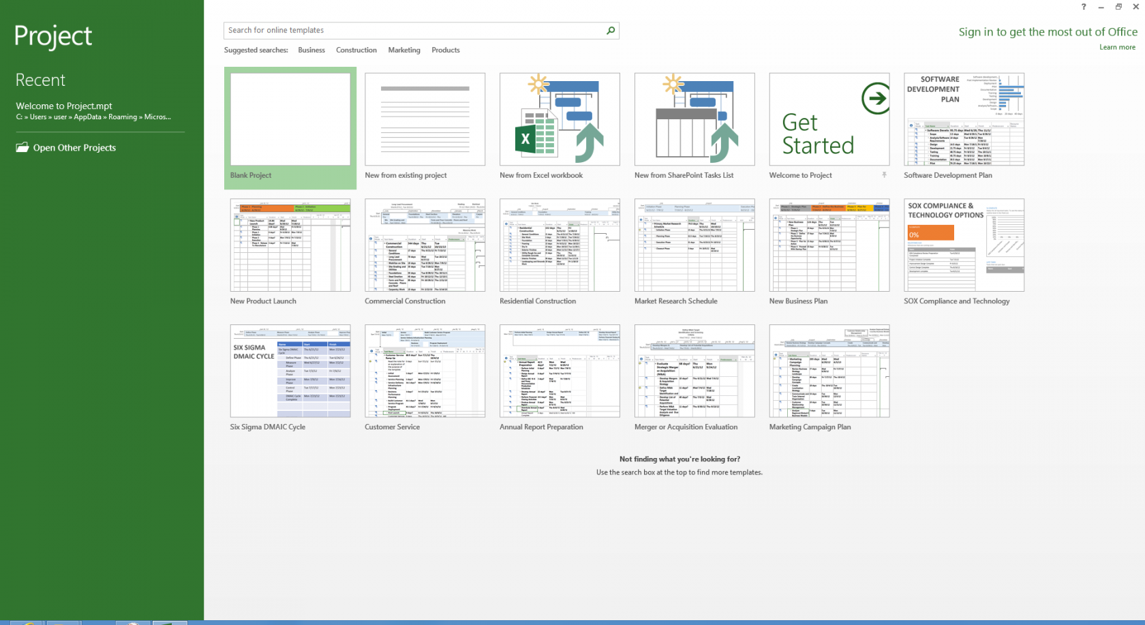Screen dimensions: 1145x625
Task: Open the Marketing Campaign Plan template
Action: (x=829, y=370)
